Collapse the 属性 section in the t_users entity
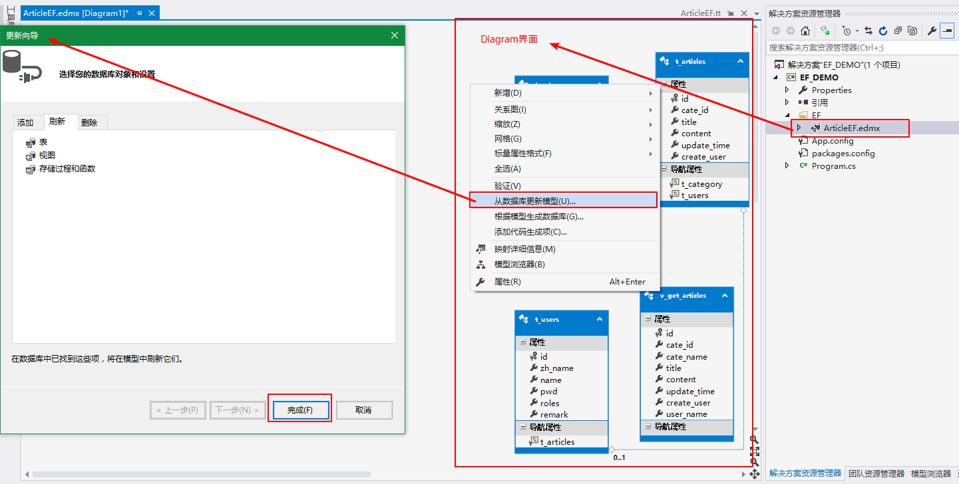Screen dimensions: 959x484 click(522, 342)
